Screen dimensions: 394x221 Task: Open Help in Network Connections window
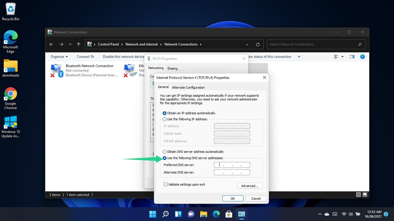coord(363,57)
